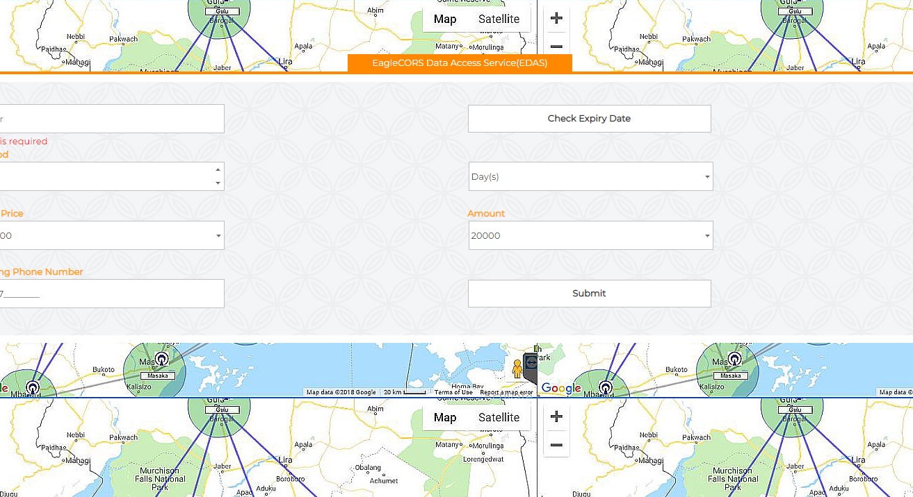The image size is (913, 497).
Task: Zoom in on the map above the form
Action: 556,19
